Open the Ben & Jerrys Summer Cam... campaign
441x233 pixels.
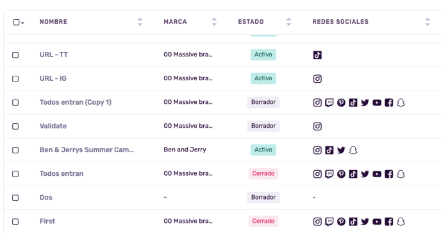tap(87, 150)
